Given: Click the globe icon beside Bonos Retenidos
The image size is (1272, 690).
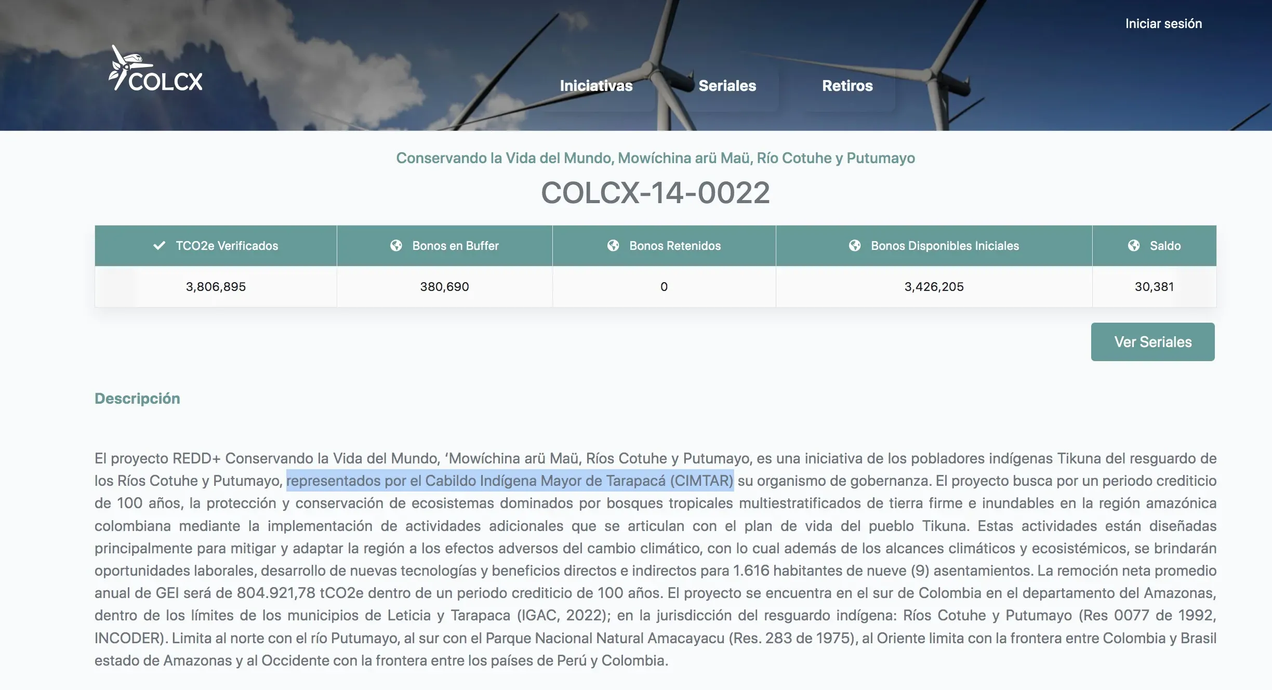Looking at the screenshot, I should point(613,245).
